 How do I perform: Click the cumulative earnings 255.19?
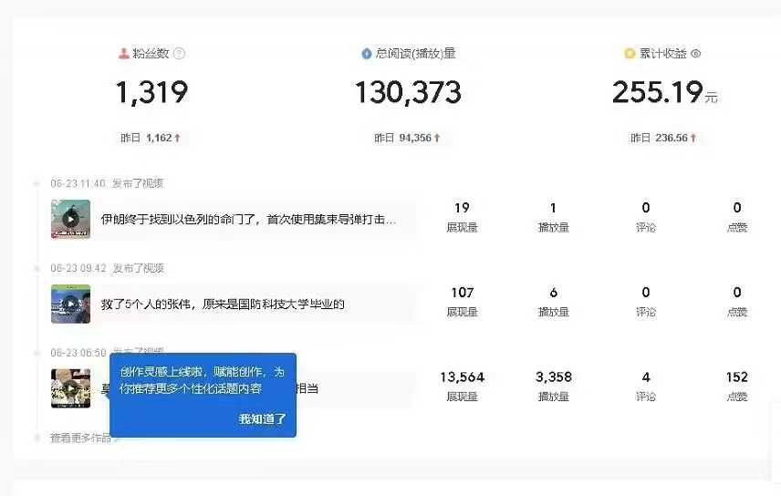(x=658, y=92)
